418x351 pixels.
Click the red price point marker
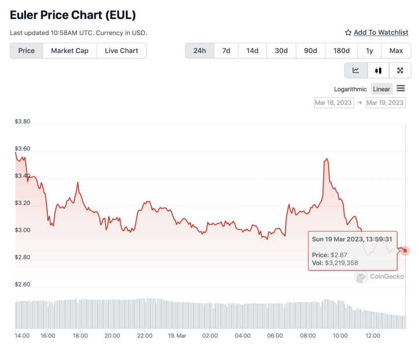pos(405,251)
